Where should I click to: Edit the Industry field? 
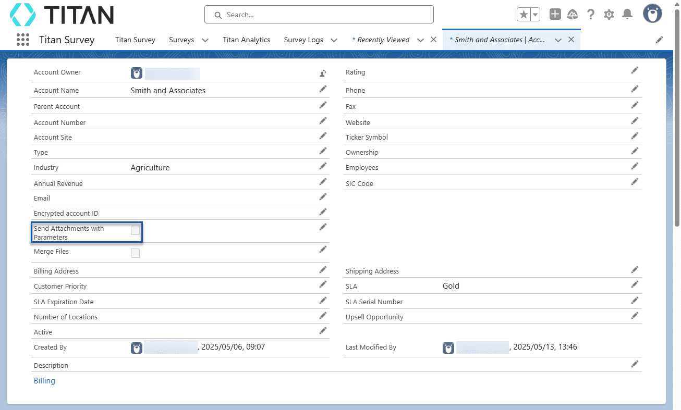(323, 166)
